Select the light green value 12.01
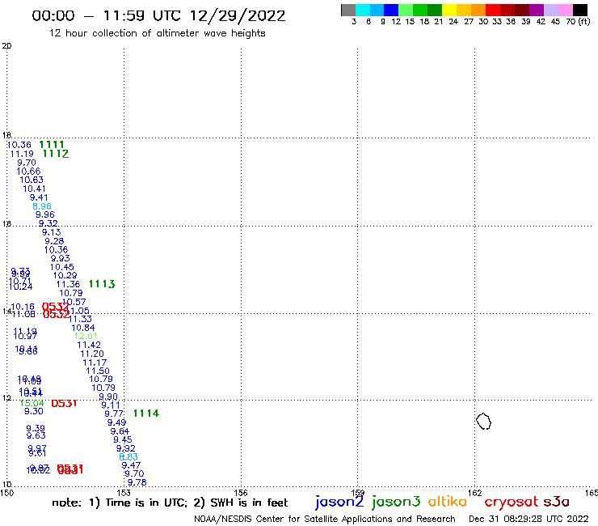The image size is (598, 526). click(x=86, y=336)
